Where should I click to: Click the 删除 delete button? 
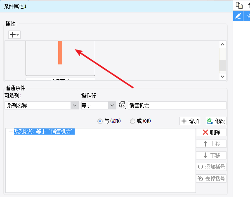[211, 132]
